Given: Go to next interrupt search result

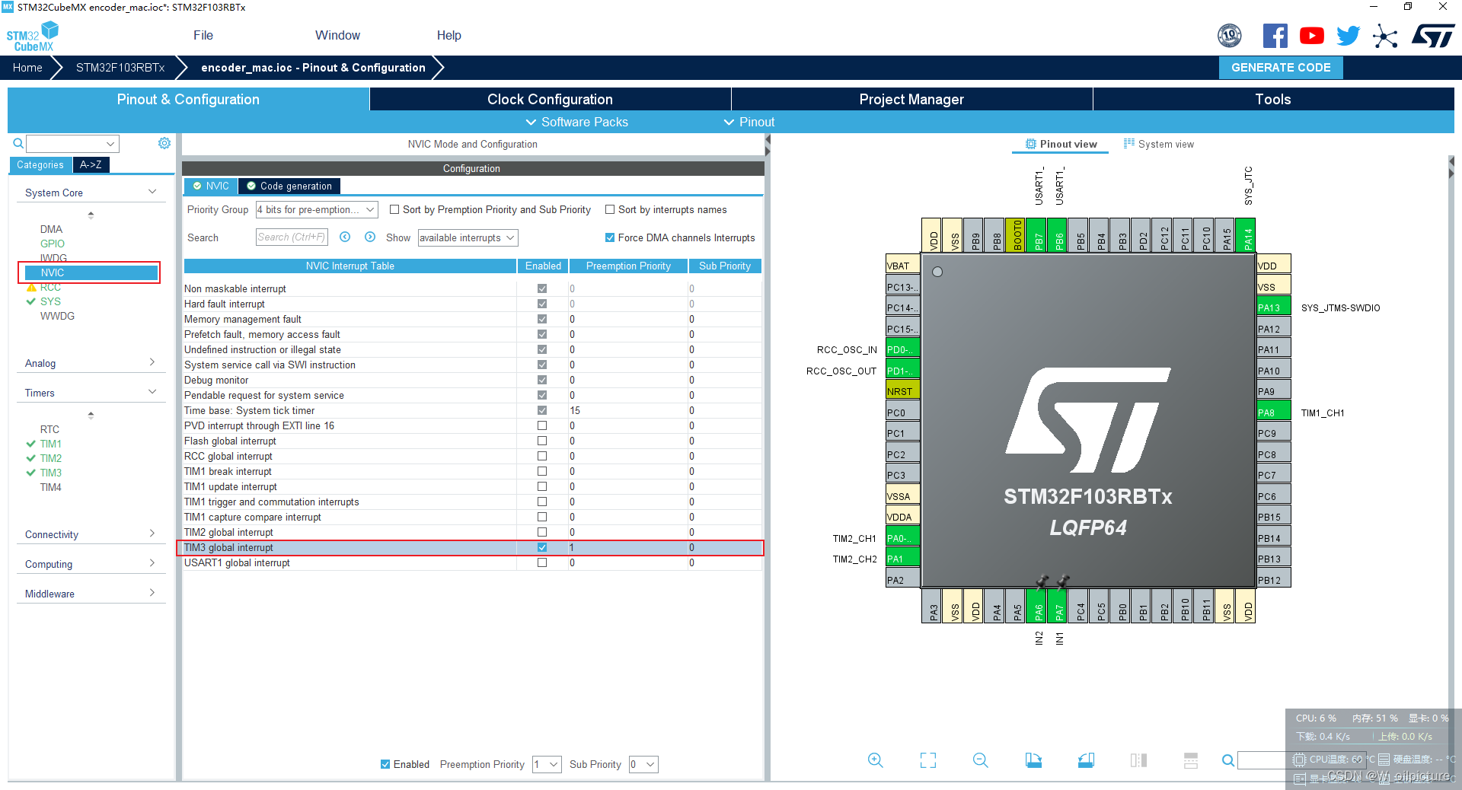Looking at the screenshot, I should click(x=370, y=237).
